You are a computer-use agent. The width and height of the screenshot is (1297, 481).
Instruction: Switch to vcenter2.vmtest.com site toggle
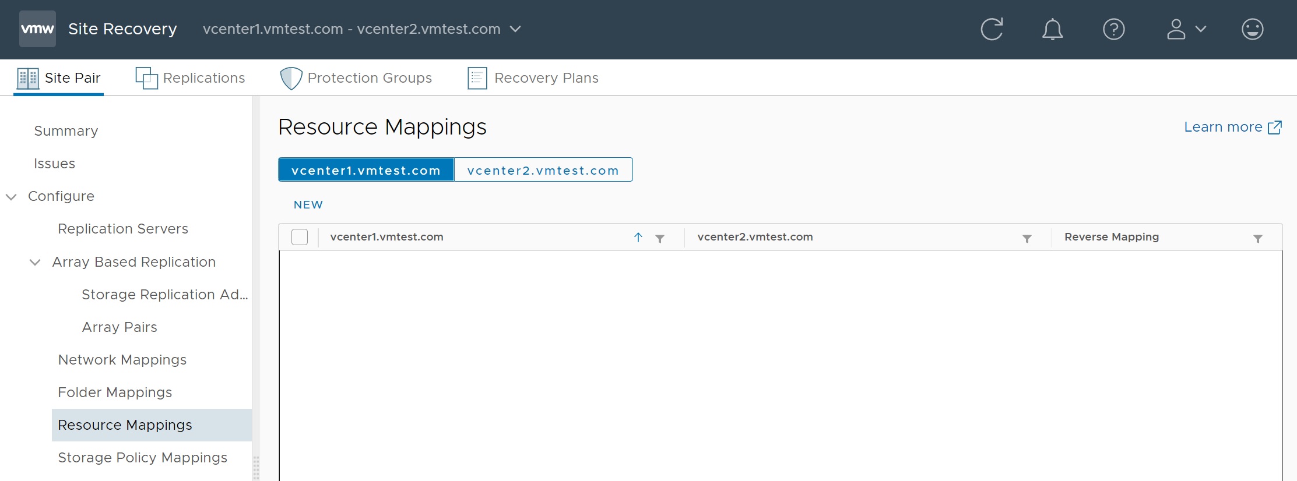click(543, 170)
